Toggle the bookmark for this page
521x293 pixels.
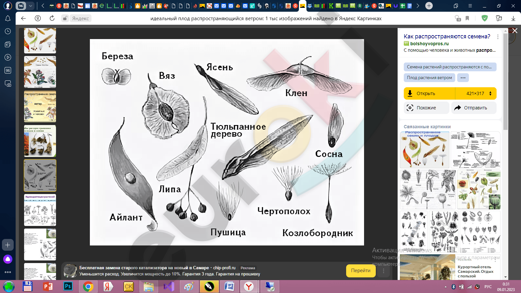(467, 18)
